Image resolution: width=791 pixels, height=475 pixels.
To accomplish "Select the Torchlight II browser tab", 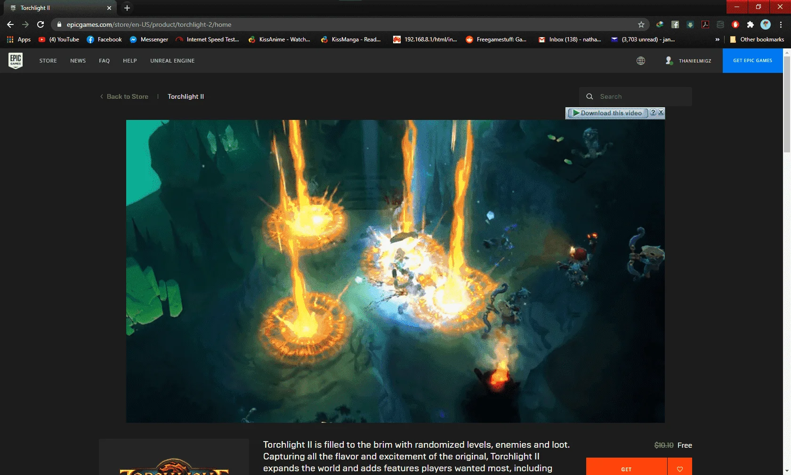I will click(x=61, y=8).
